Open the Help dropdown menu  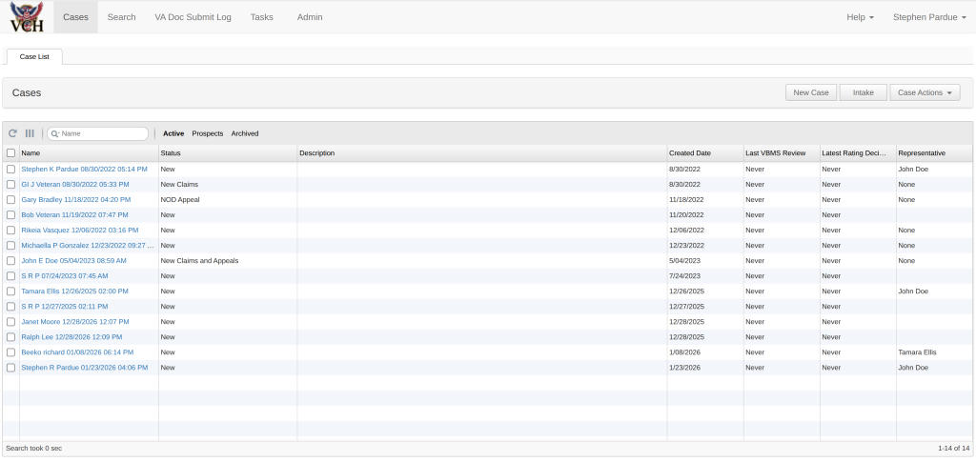click(x=860, y=17)
